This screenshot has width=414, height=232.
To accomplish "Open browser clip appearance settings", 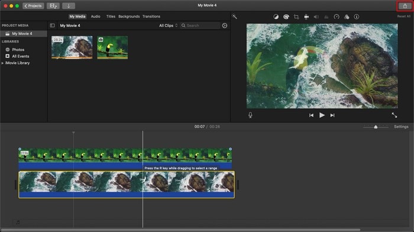I will [224, 25].
